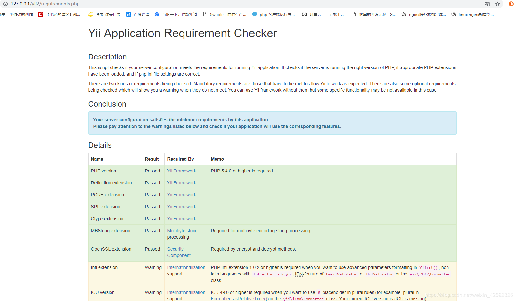Bookmark this page with the star icon
The width and height of the screenshot is (516, 301).
click(498, 4)
